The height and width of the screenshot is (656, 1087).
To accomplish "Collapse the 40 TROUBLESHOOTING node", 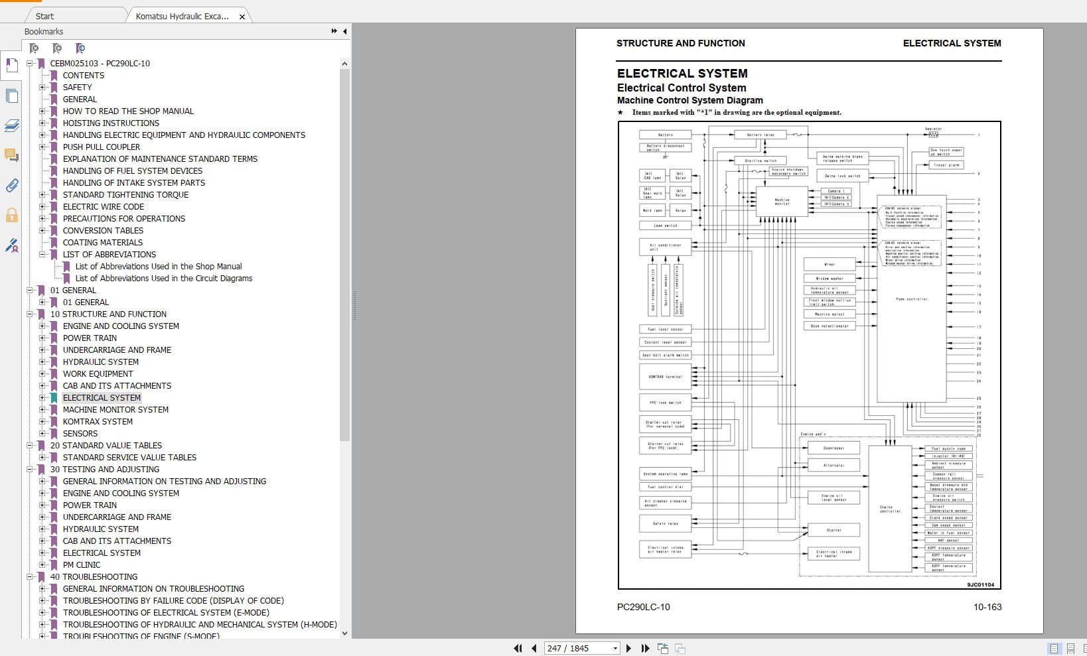I will (x=30, y=577).
